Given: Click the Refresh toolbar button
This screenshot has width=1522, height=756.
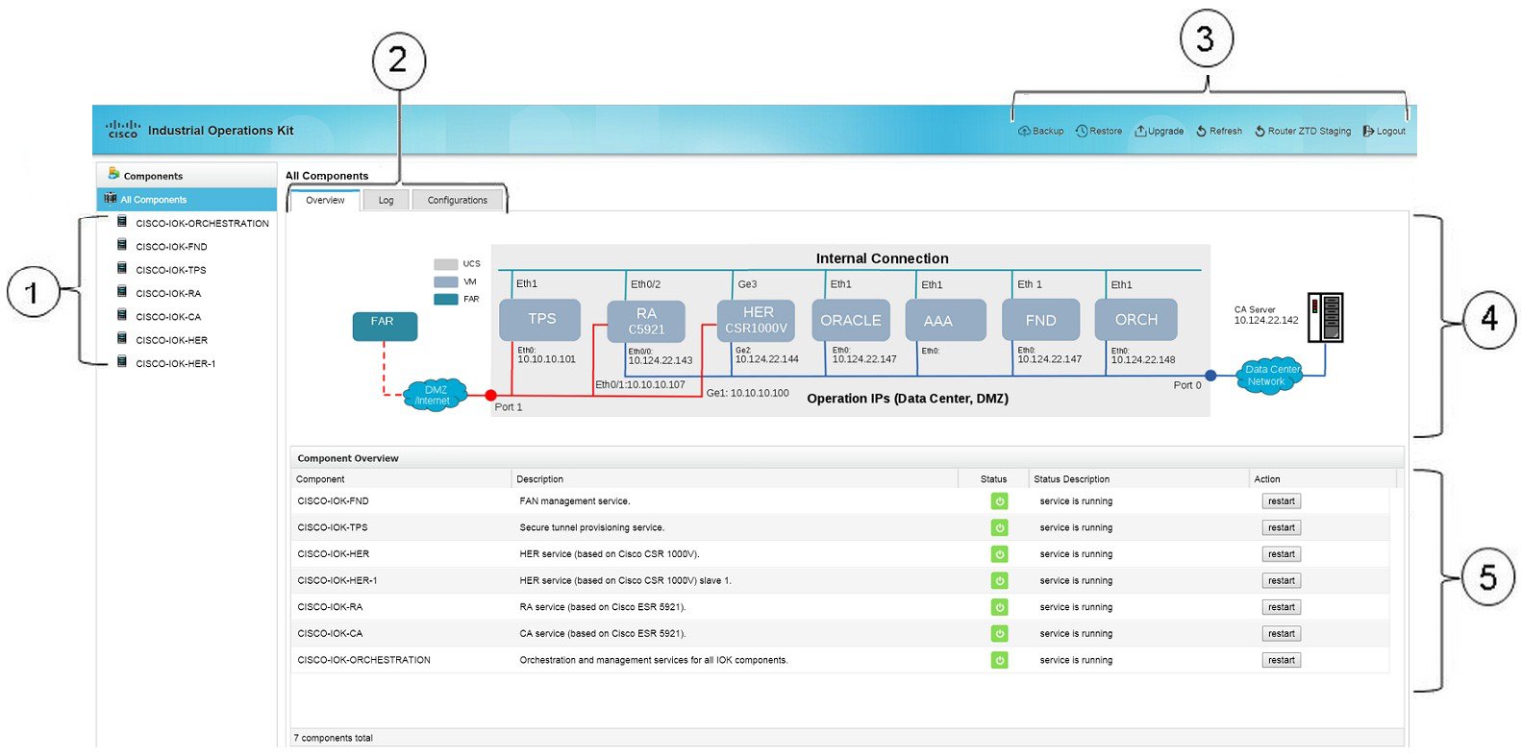Looking at the screenshot, I should pos(1219,131).
